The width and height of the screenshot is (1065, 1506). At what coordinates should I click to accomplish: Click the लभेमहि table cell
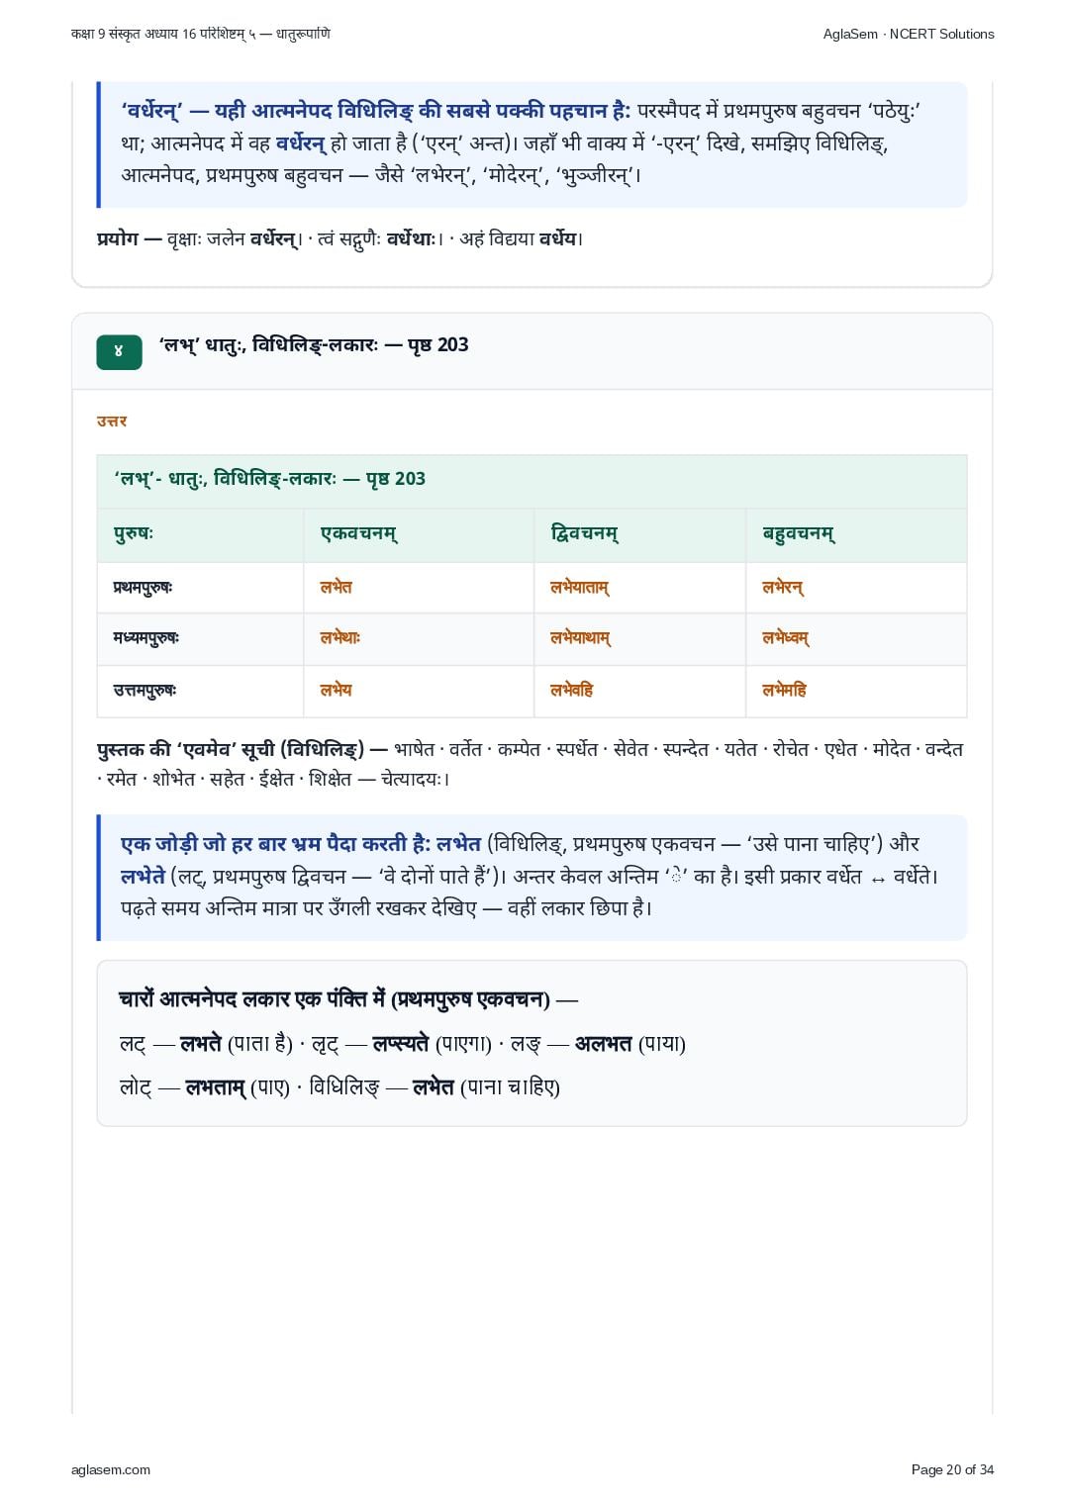856,691
